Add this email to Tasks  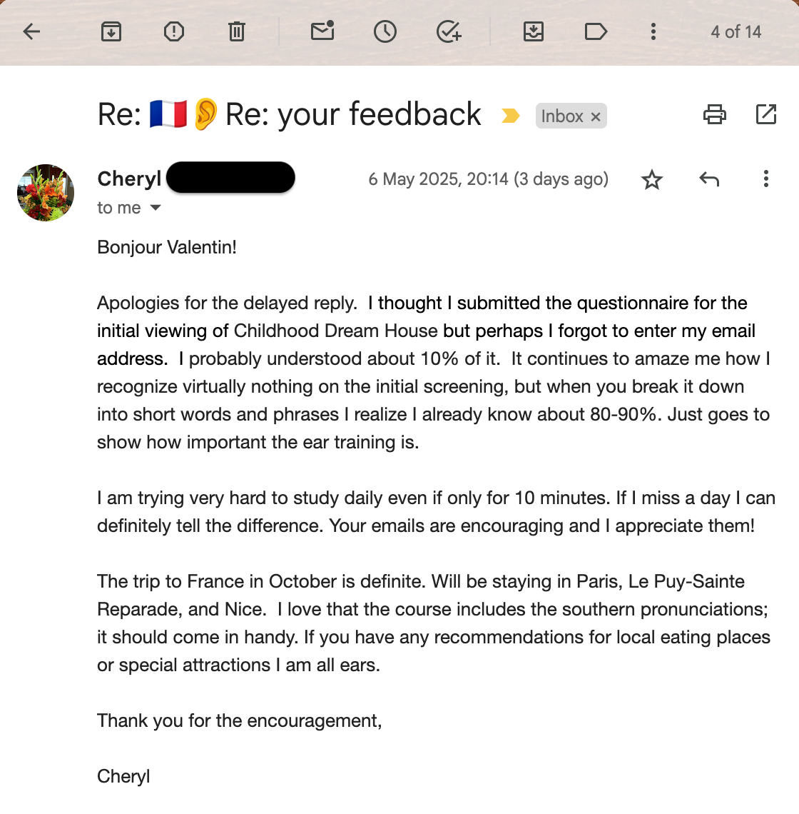[x=449, y=31]
